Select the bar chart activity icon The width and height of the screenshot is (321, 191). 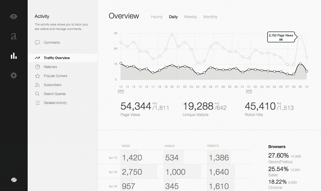(14, 56)
